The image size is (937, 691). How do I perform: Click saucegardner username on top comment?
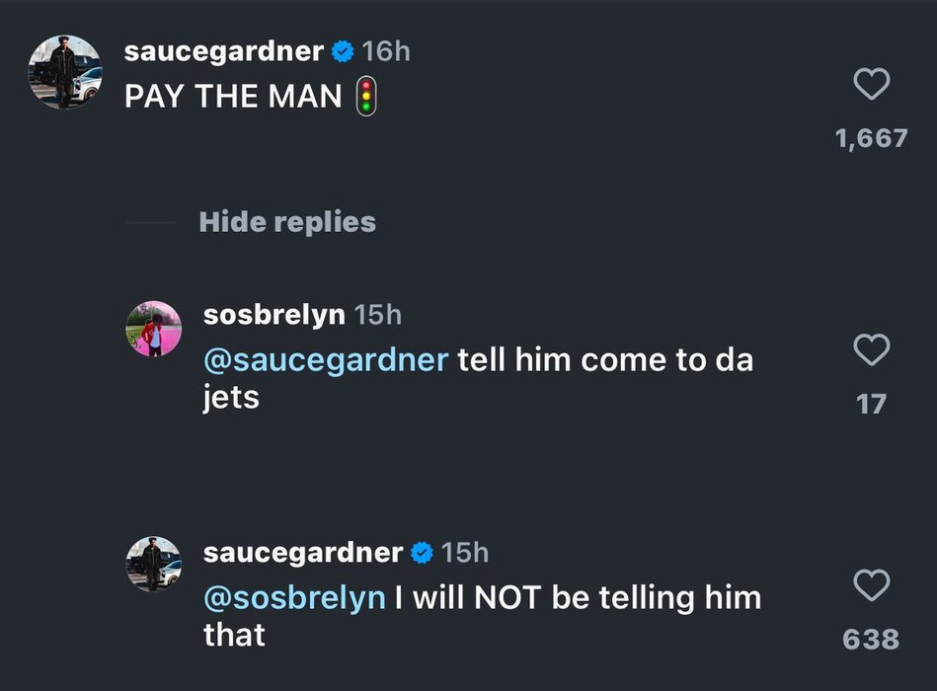224,51
